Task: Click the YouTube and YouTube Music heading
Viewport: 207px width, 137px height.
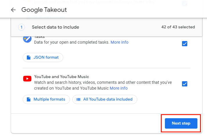Action: 62,77
